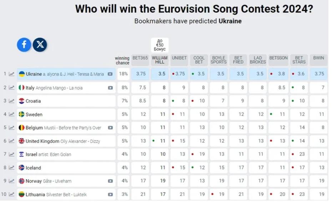This screenshot has width=332, height=202.
Task: Play Ukraine's Teresa & Maria video icon
Action: point(110,74)
